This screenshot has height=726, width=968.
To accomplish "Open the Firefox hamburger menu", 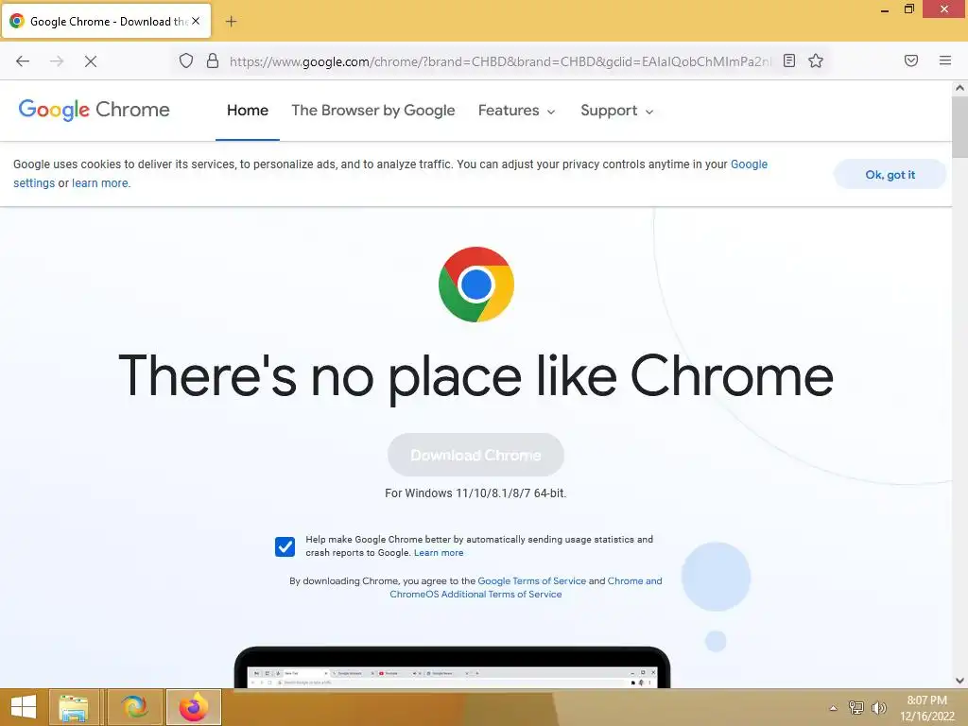I will click(x=945, y=60).
